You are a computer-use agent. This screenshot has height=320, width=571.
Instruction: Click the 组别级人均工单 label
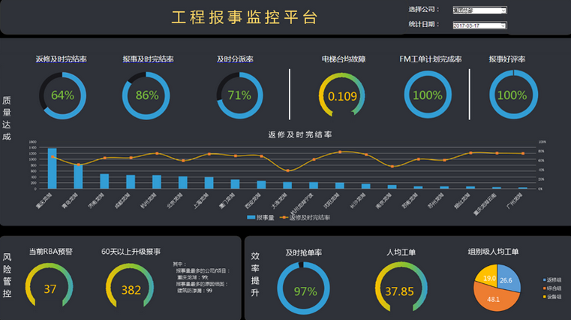pos(494,252)
